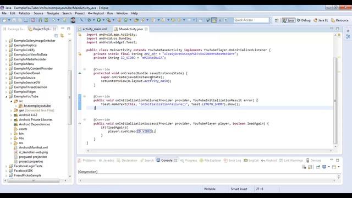The width and height of the screenshot is (352, 198).
Task: Open the Declaration view tab
Action: [127, 160]
